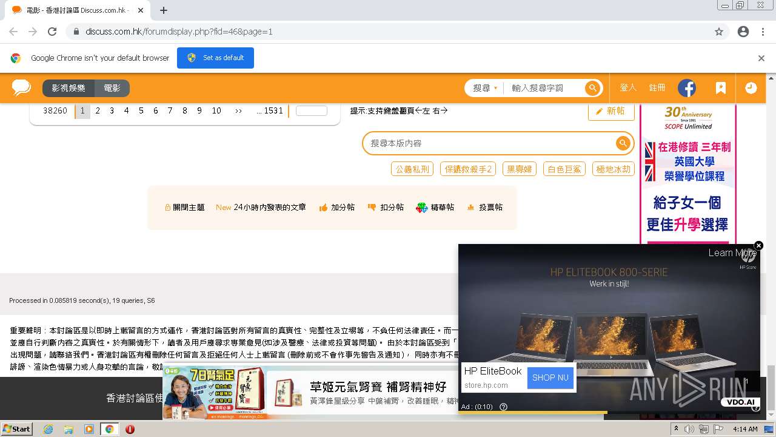Select the 黑寡婦 tag

pos(520,169)
